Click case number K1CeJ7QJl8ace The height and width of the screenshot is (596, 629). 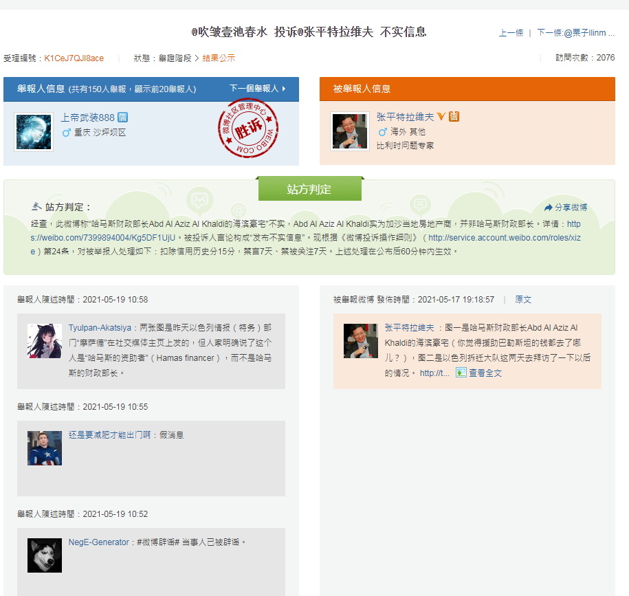coord(74,58)
